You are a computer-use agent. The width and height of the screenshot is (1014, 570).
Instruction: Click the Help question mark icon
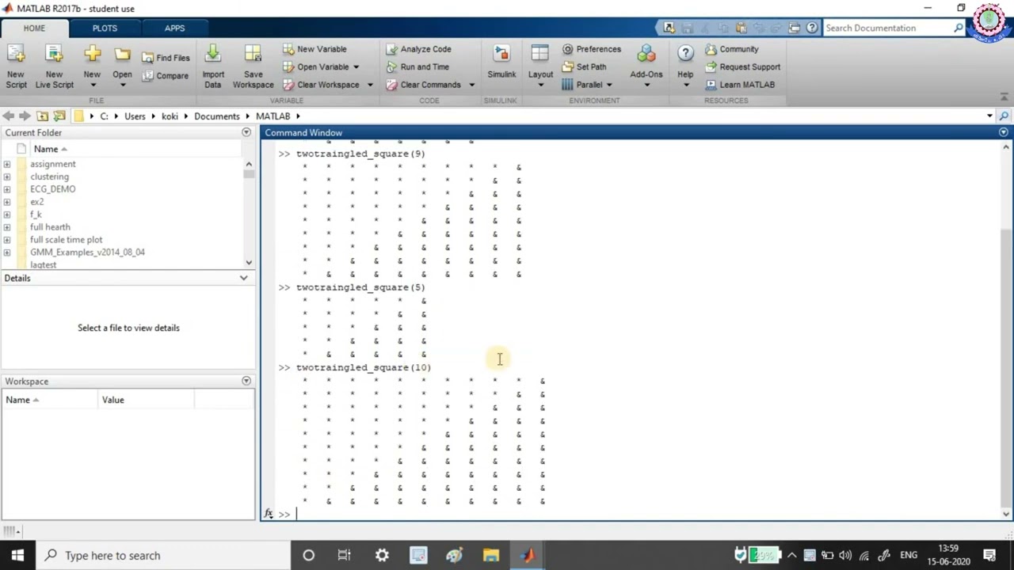(685, 54)
